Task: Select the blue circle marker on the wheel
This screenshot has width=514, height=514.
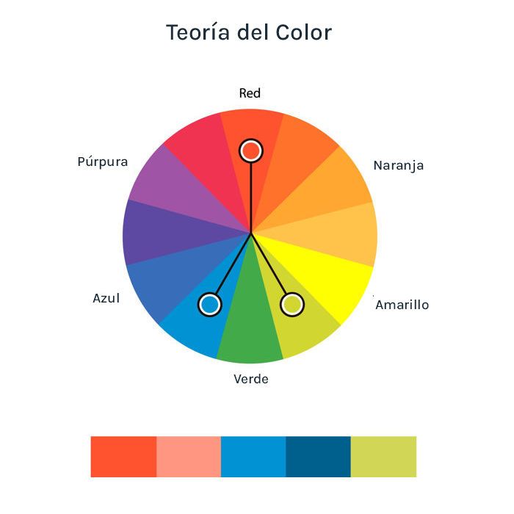Action: coord(210,304)
